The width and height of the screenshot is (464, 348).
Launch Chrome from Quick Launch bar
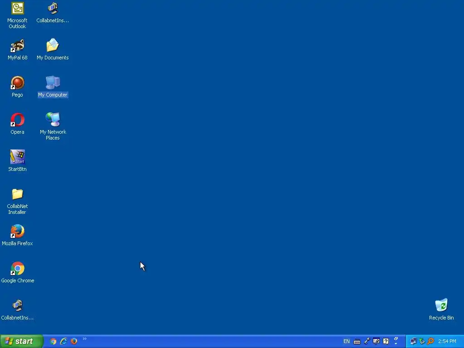(x=53, y=341)
